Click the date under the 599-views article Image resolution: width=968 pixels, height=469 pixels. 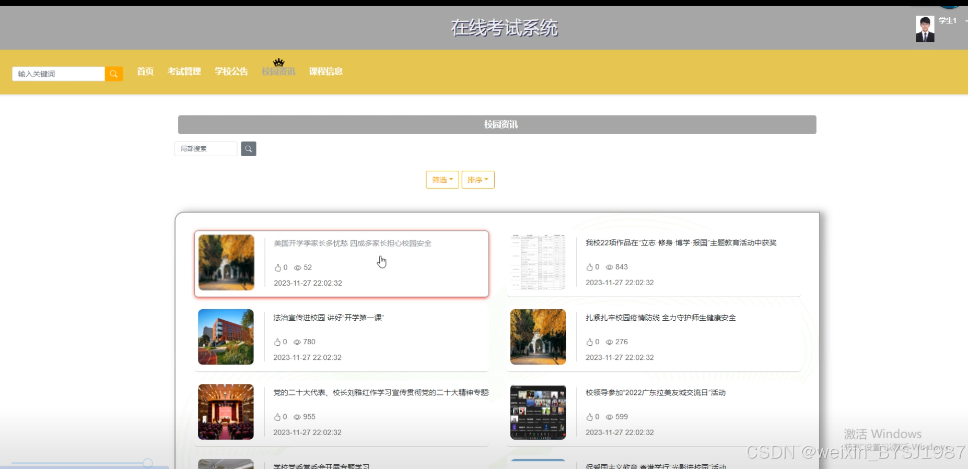pyautogui.click(x=620, y=432)
